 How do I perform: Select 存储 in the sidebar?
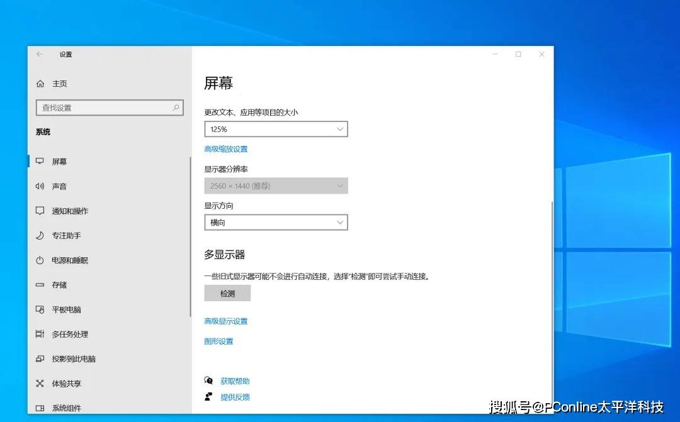click(x=59, y=285)
